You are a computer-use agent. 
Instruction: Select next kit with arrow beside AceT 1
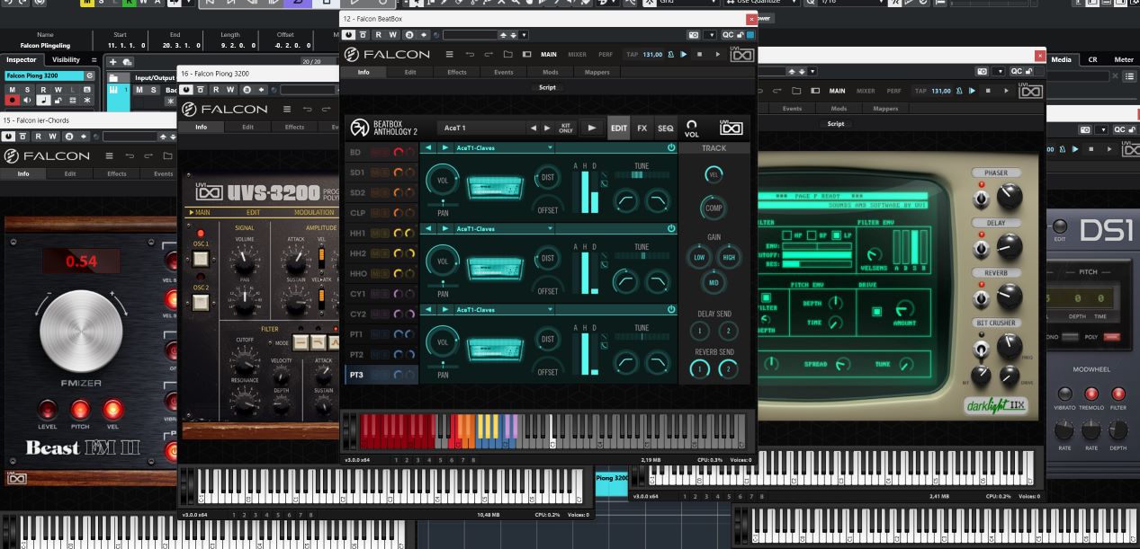(546, 128)
